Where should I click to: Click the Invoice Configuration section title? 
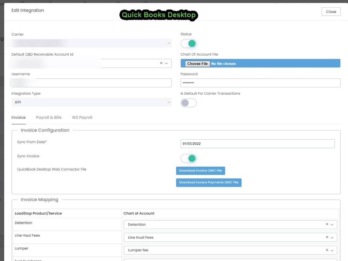click(45, 130)
